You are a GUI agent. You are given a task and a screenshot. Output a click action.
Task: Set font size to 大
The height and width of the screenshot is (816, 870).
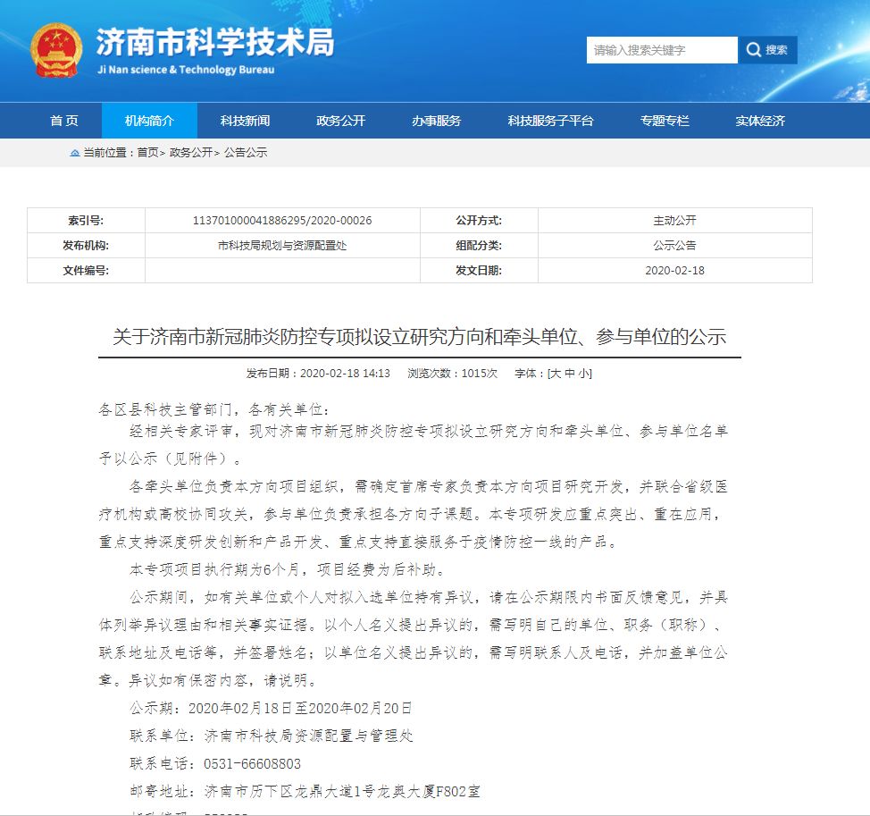click(x=556, y=374)
